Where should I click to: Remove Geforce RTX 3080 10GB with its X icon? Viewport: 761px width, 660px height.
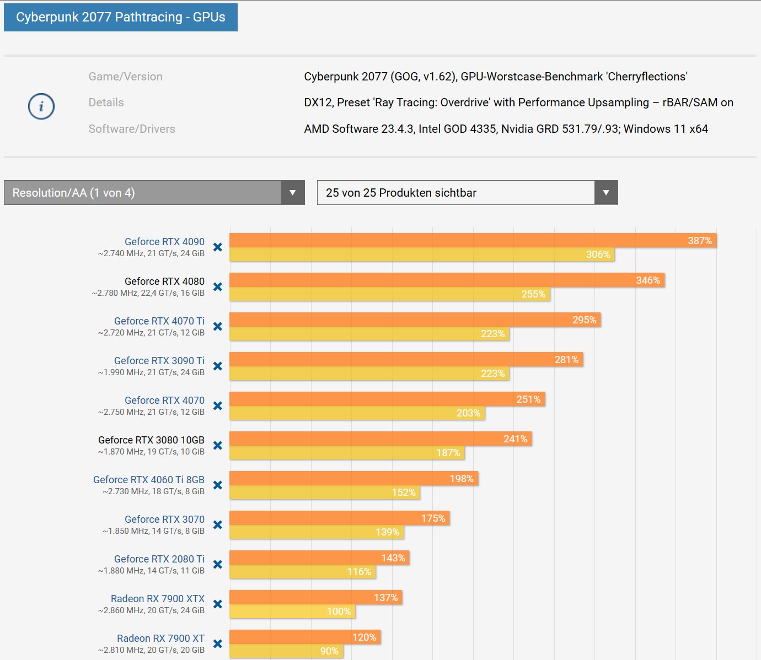pos(218,446)
